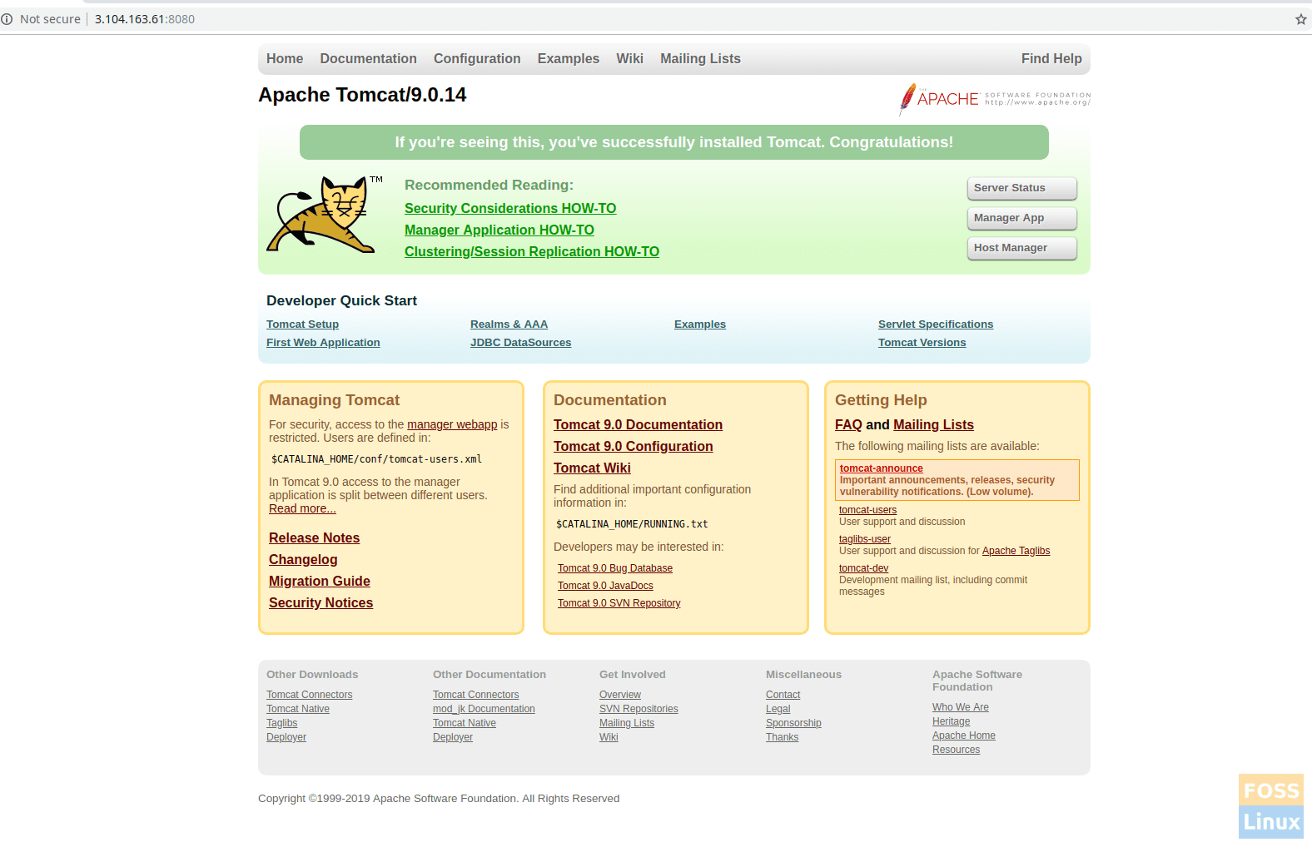Viewport: 1312px width, 847px height.
Task: Open the Tomcat Versions link
Action: point(922,343)
